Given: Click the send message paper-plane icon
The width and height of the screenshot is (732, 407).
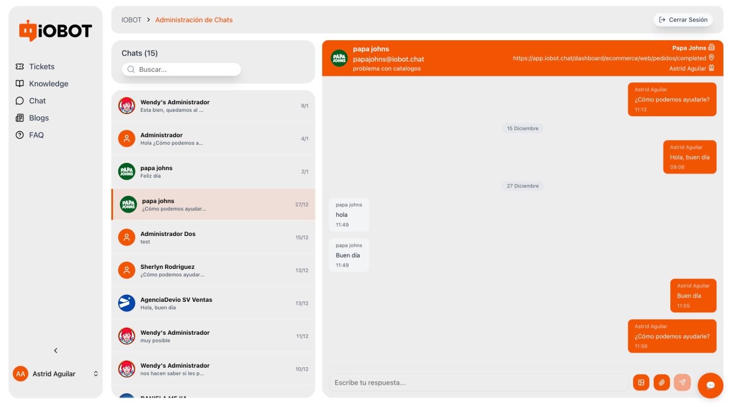Looking at the screenshot, I should pos(682,382).
